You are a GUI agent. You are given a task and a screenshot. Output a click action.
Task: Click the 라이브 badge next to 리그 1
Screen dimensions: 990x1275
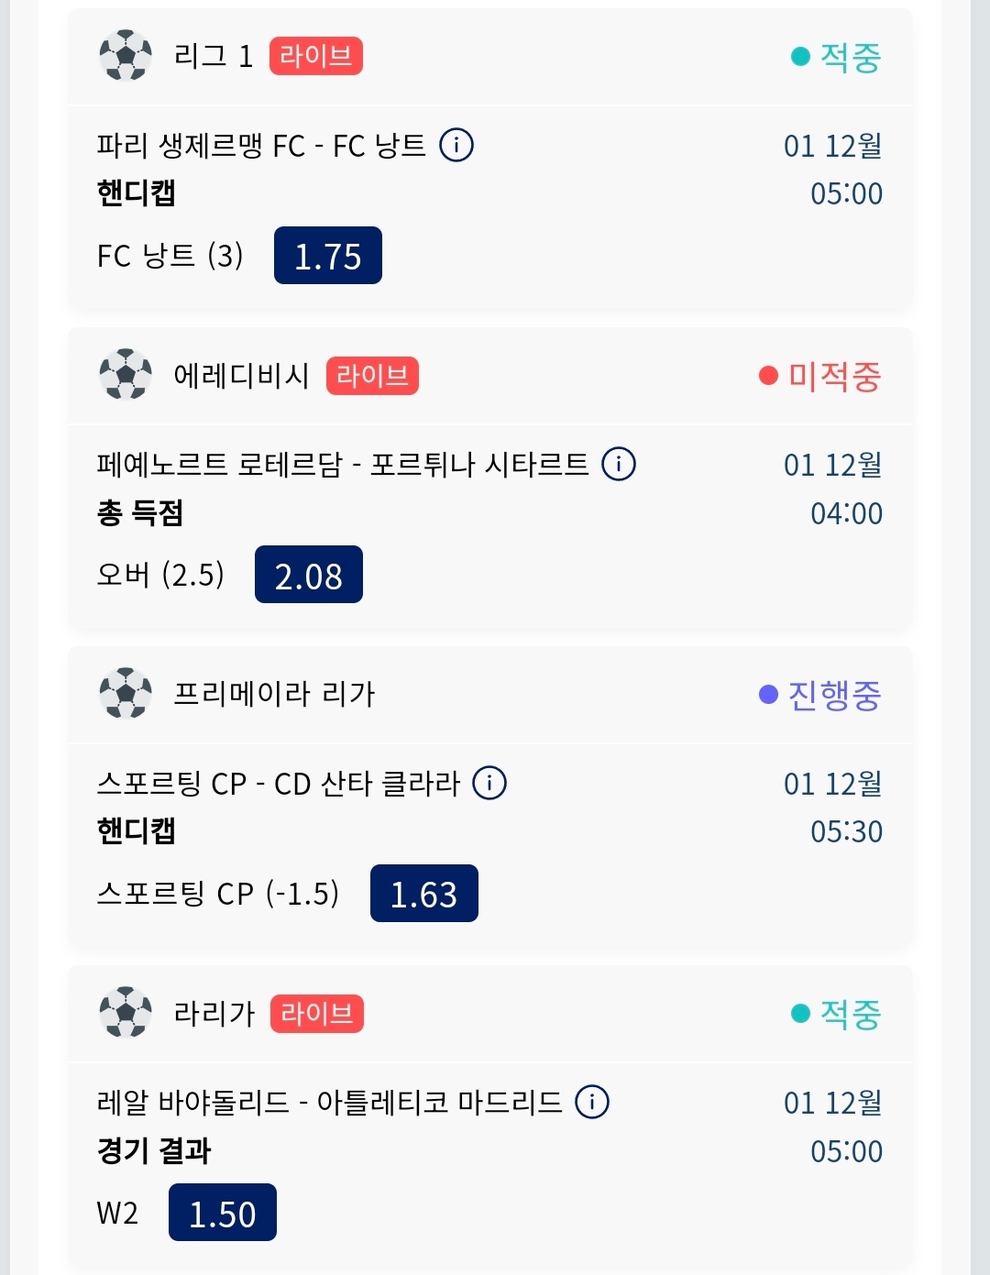click(316, 56)
